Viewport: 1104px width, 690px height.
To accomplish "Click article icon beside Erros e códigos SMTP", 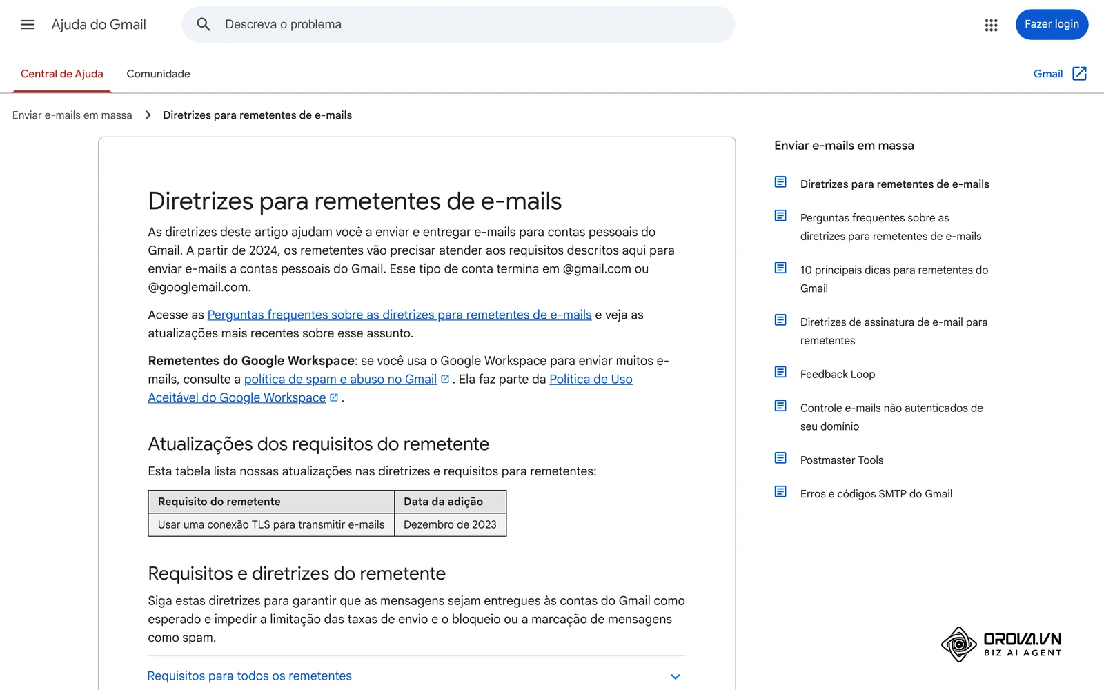I will [x=780, y=492].
